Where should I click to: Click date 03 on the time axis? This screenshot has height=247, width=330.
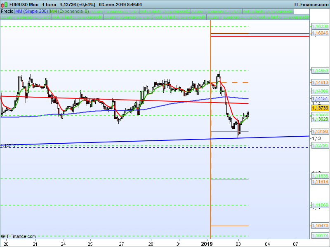click(238, 244)
